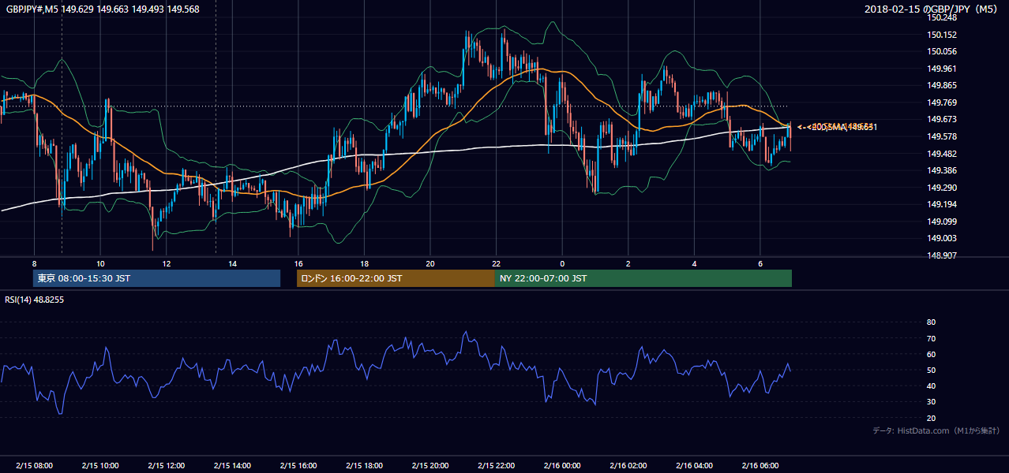The image size is (1009, 473).
Task: Click the HistData.com data source credit
Action: tap(936, 430)
